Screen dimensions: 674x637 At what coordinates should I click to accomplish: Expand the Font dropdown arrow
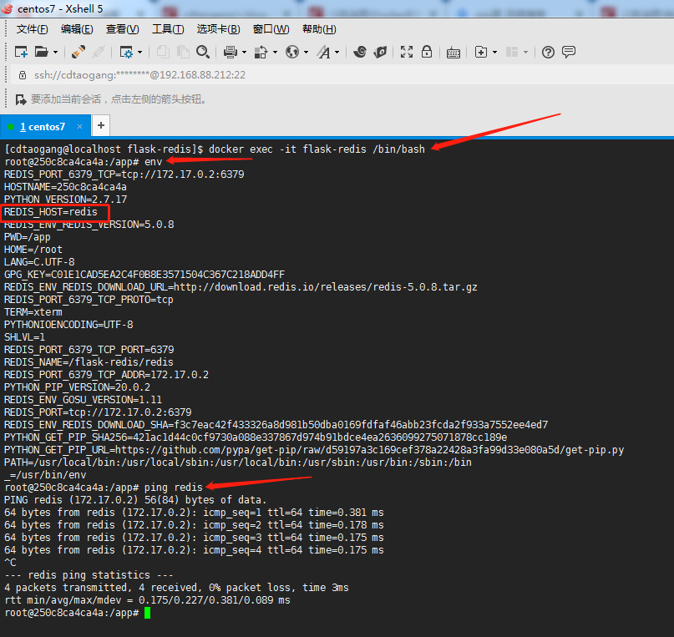pos(337,53)
